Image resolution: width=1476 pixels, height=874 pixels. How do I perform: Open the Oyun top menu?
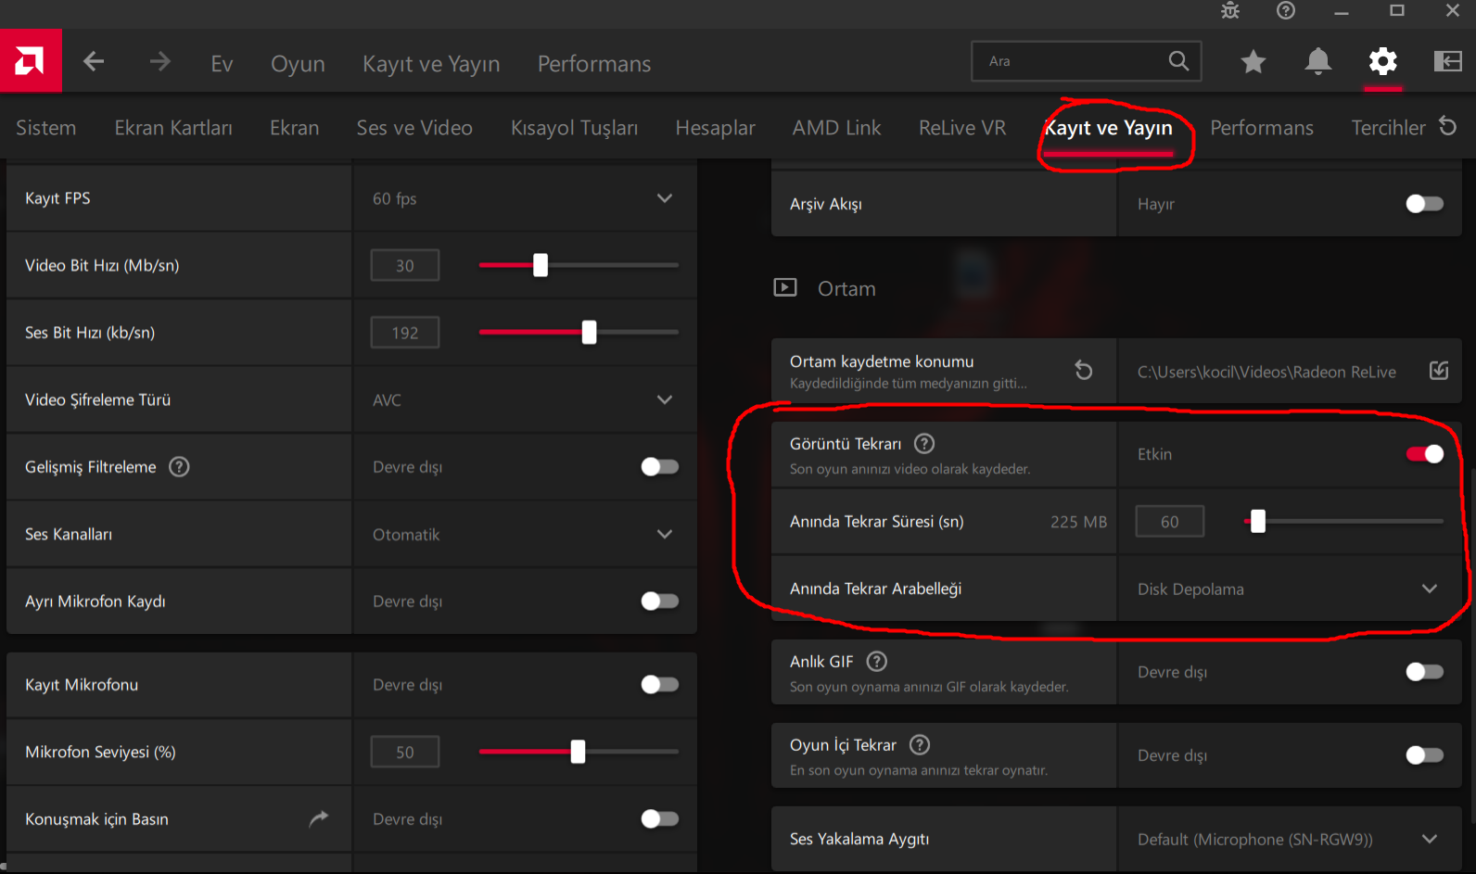[298, 63]
